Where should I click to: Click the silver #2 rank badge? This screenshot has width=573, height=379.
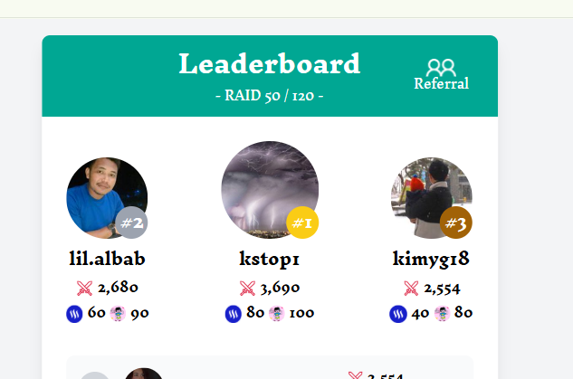[x=132, y=223]
